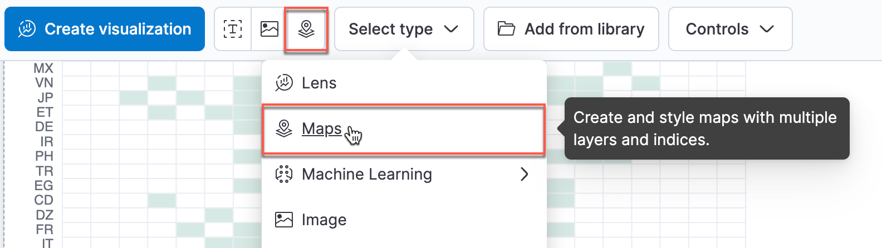Add a text panel via the toolbar icon

point(233,29)
